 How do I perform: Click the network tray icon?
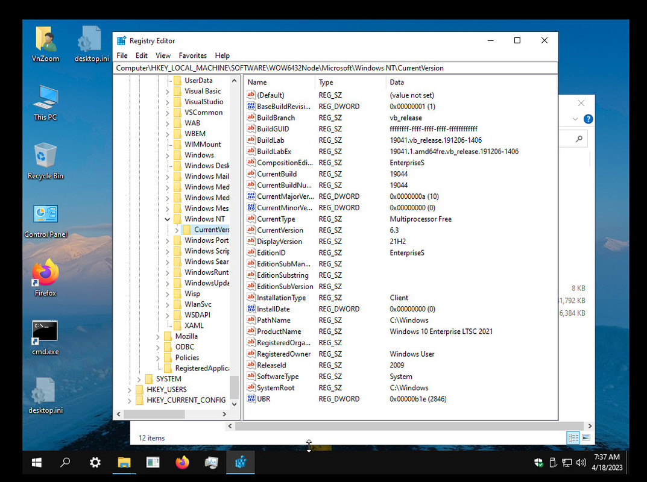[x=567, y=463]
